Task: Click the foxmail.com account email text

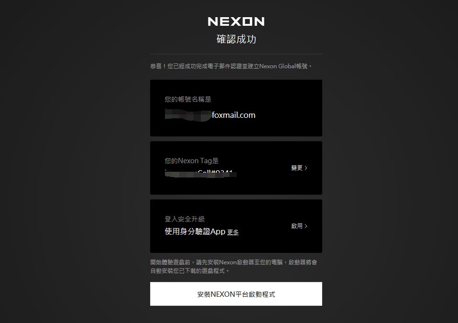Action: coord(233,115)
